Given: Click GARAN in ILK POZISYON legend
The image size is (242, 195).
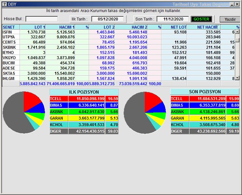Looking at the screenshot, I should [x=59, y=118].
